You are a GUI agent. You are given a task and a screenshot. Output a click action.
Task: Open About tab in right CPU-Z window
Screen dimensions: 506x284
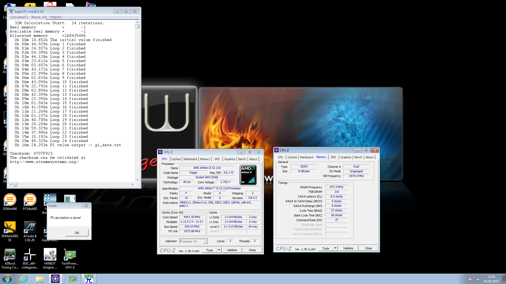click(369, 157)
